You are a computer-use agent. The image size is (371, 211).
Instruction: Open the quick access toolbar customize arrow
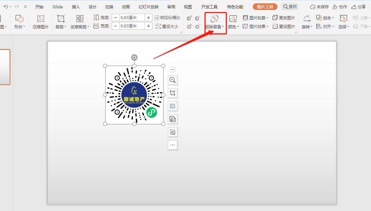25,7
